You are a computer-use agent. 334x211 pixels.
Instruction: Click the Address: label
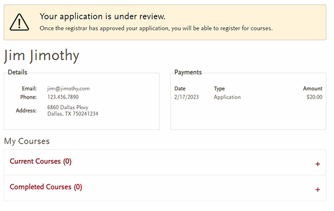26,110
